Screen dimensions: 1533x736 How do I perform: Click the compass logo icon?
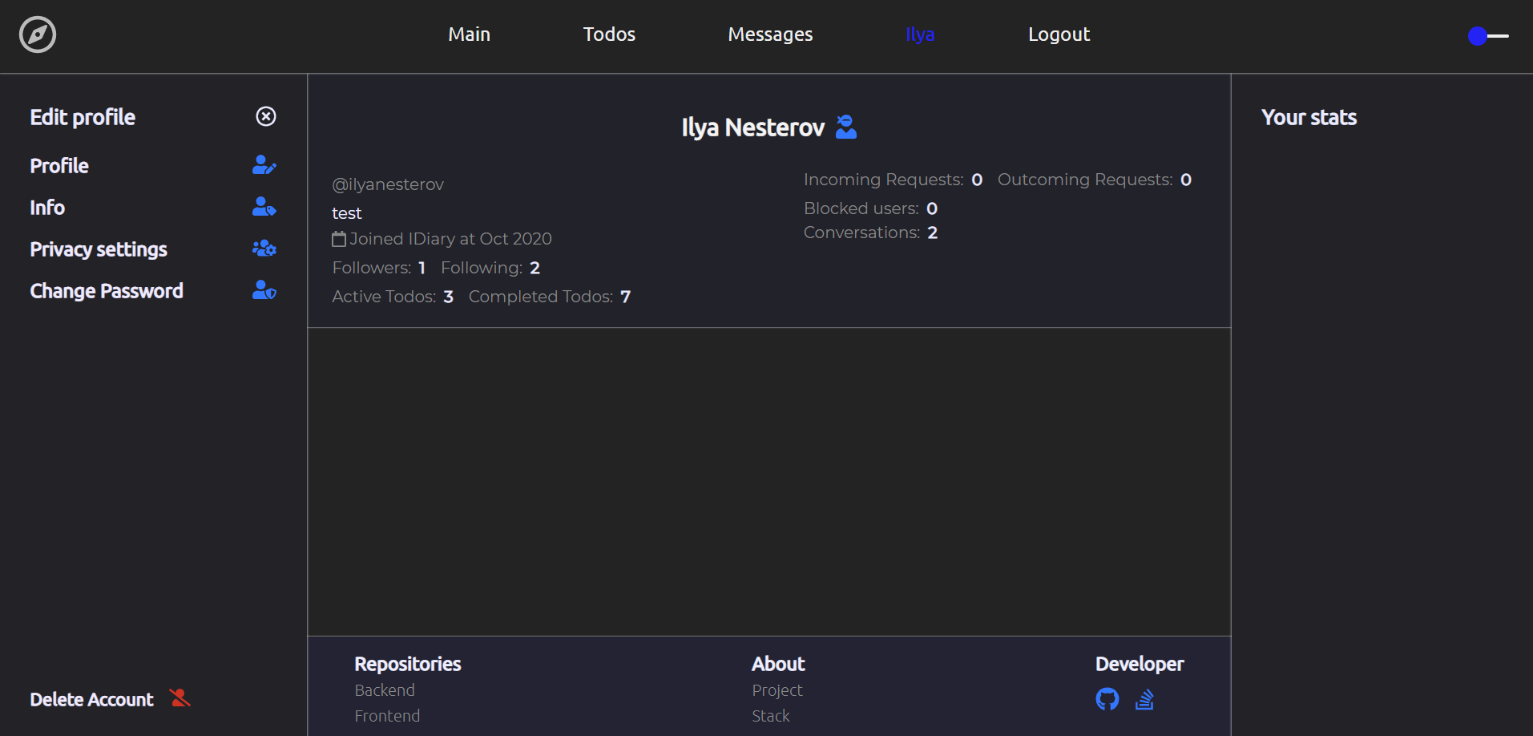(38, 34)
